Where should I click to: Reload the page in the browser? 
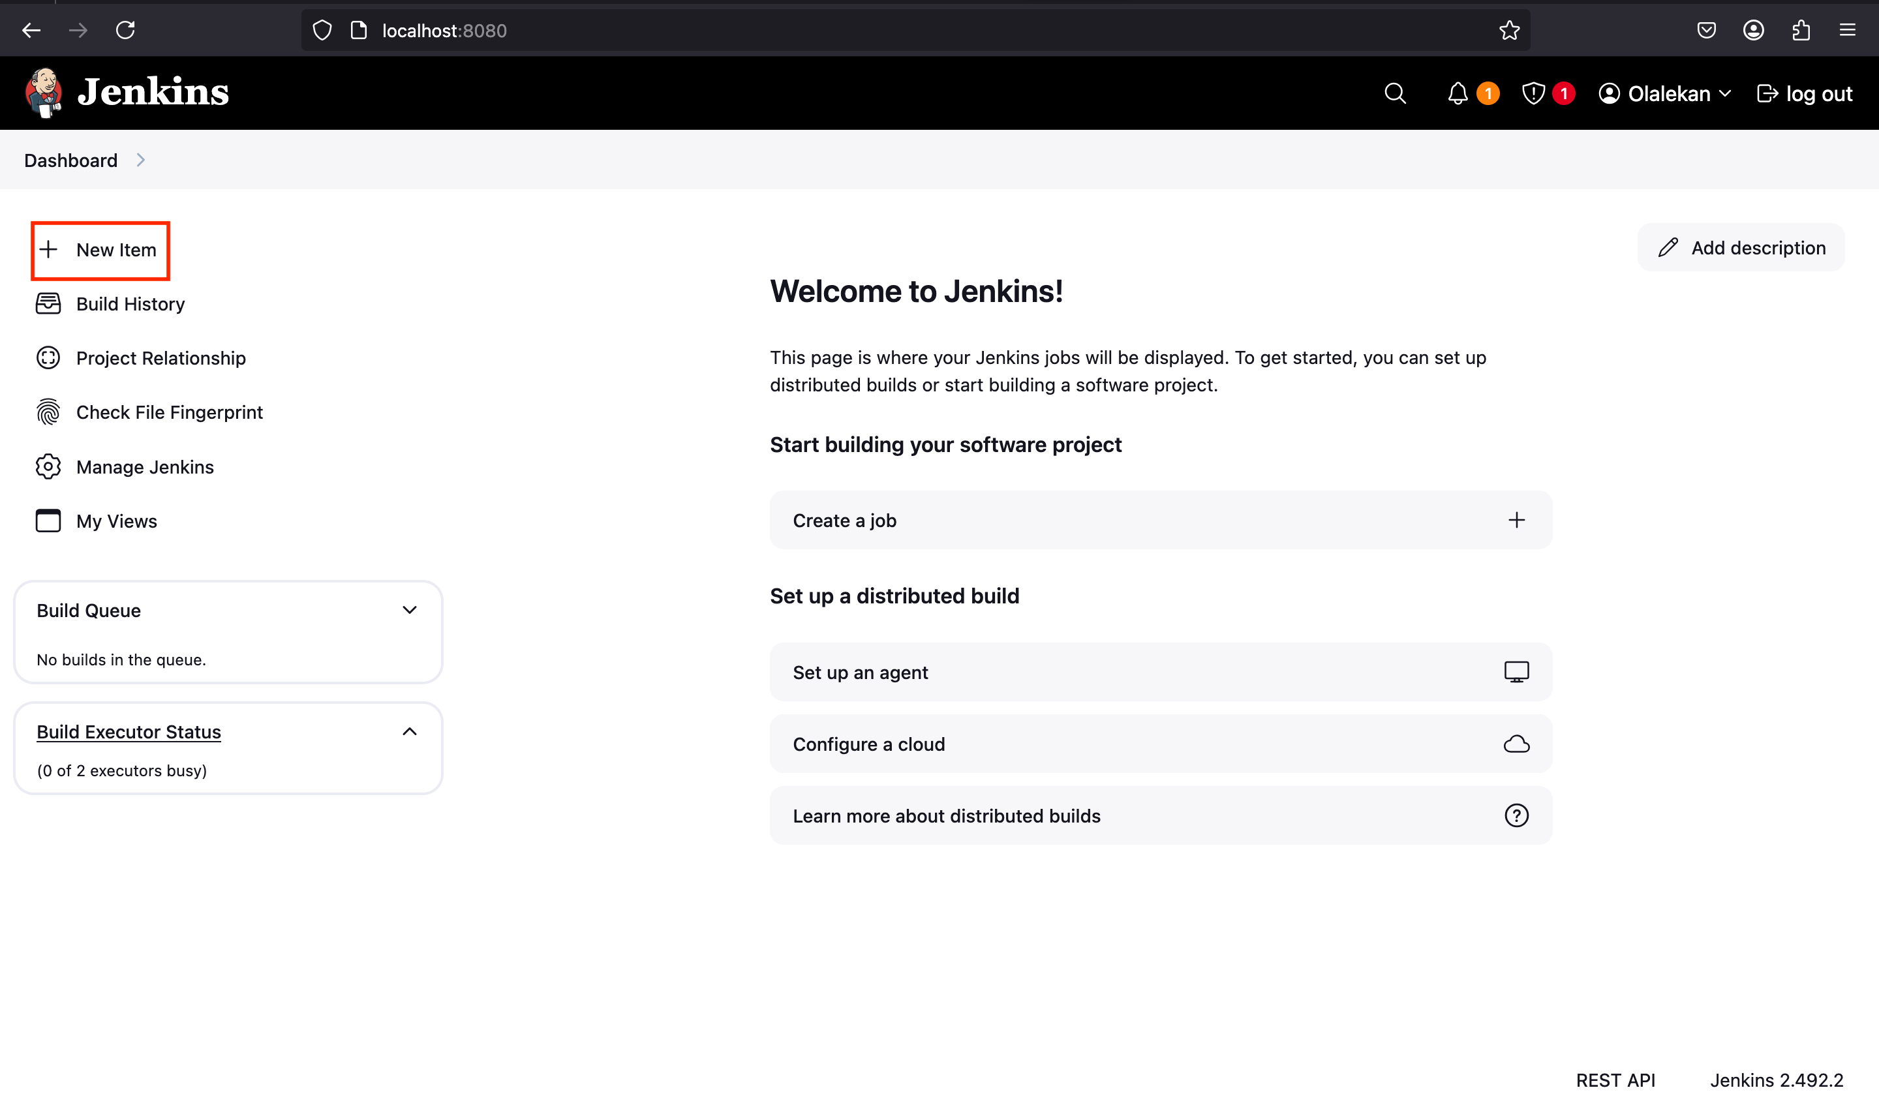pos(125,31)
